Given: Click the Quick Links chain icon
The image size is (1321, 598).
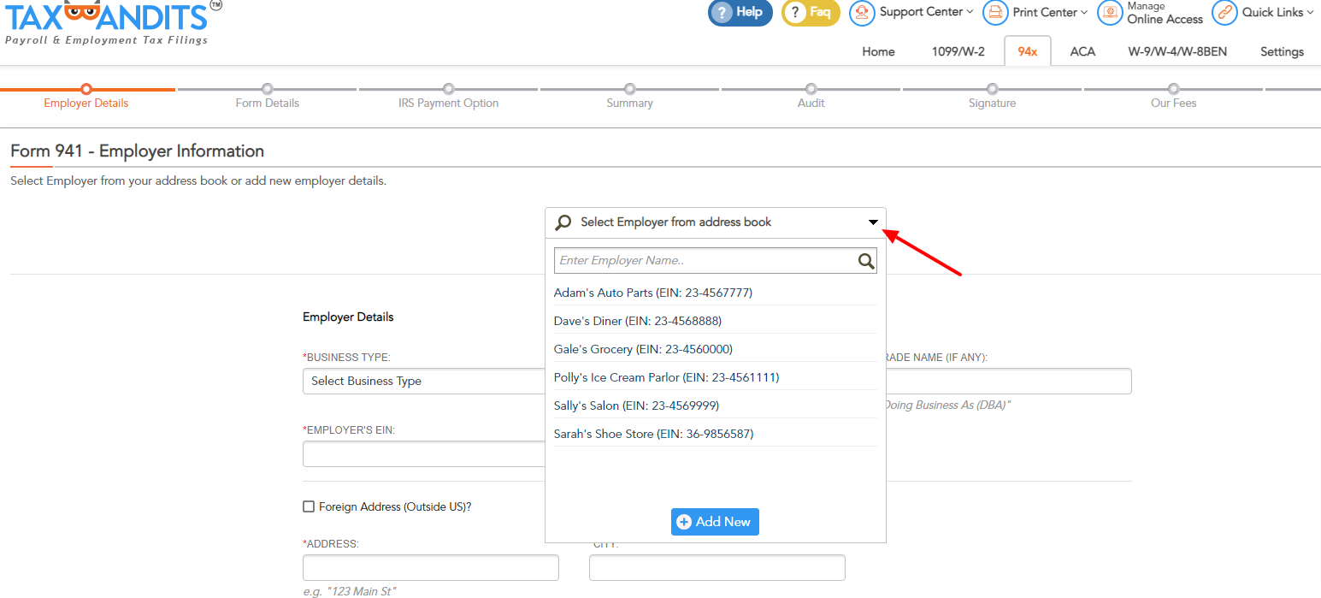Looking at the screenshot, I should tap(1224, 12).
